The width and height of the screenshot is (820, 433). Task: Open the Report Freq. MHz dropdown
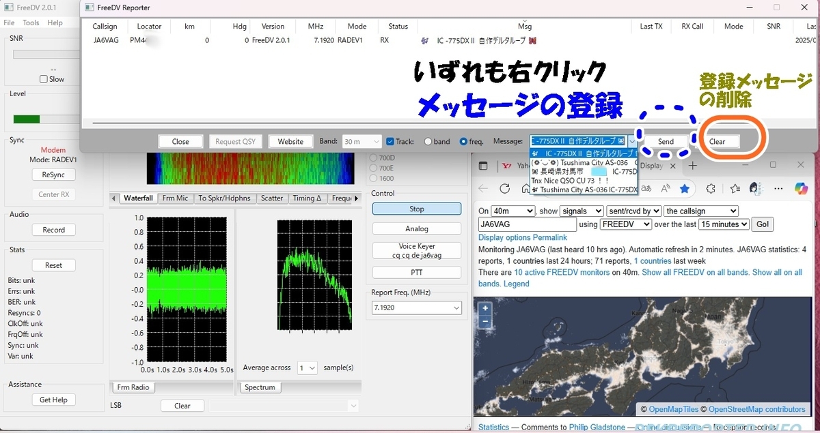[417, 308]
